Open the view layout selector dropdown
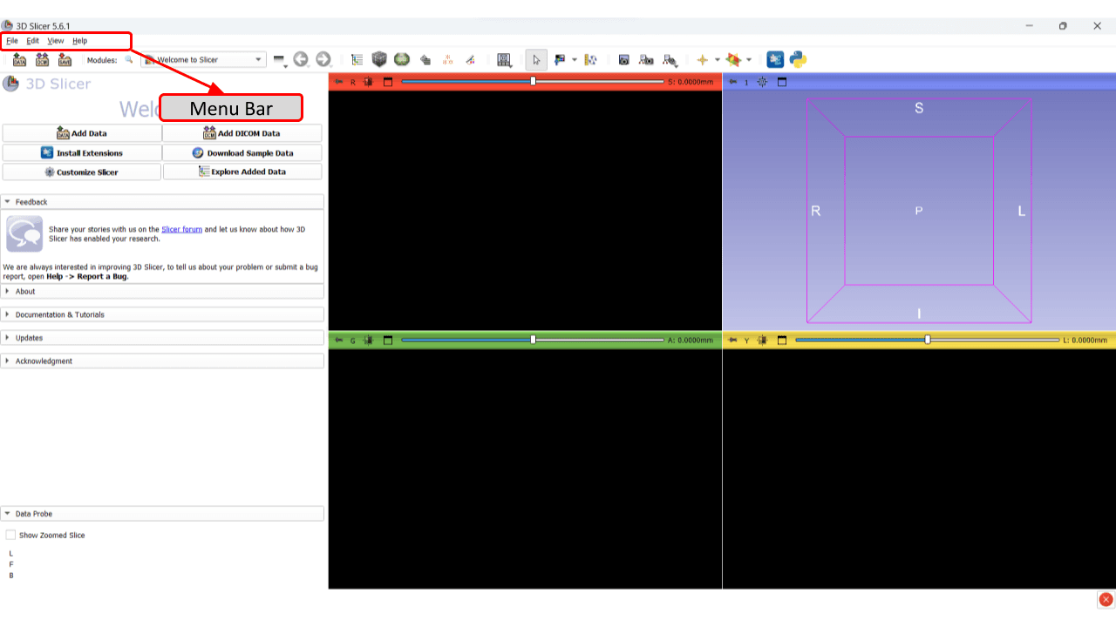 click(504, 59)
